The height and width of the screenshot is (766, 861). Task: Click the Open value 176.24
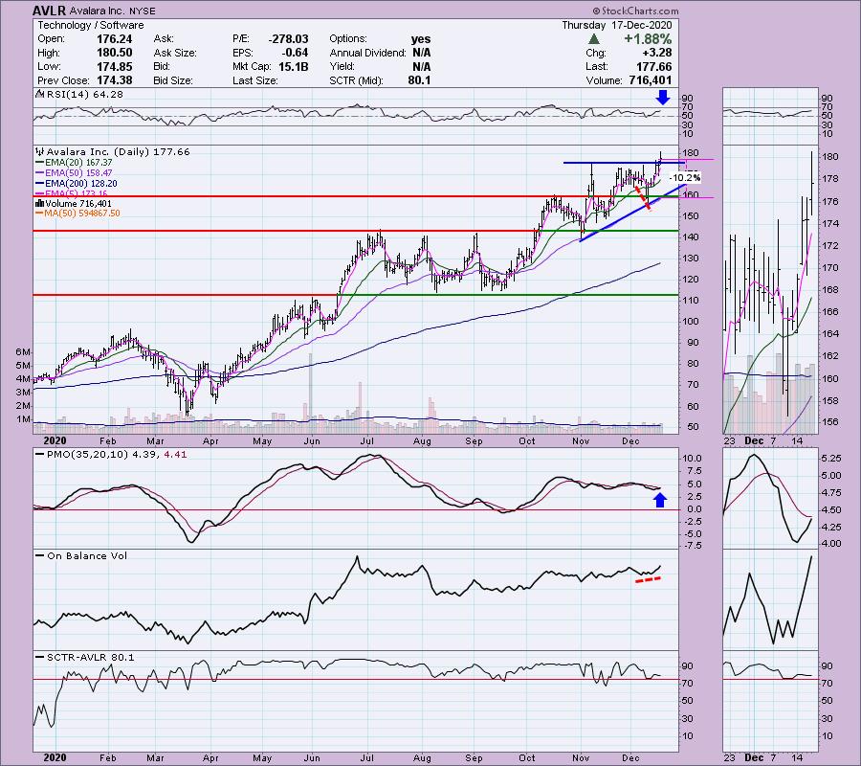tap(114, 39)
